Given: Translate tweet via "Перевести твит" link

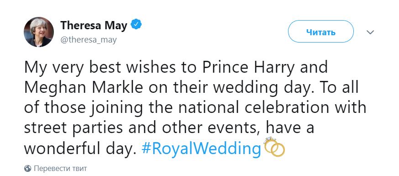Looking at the screenshot, I should pos(60,169).
